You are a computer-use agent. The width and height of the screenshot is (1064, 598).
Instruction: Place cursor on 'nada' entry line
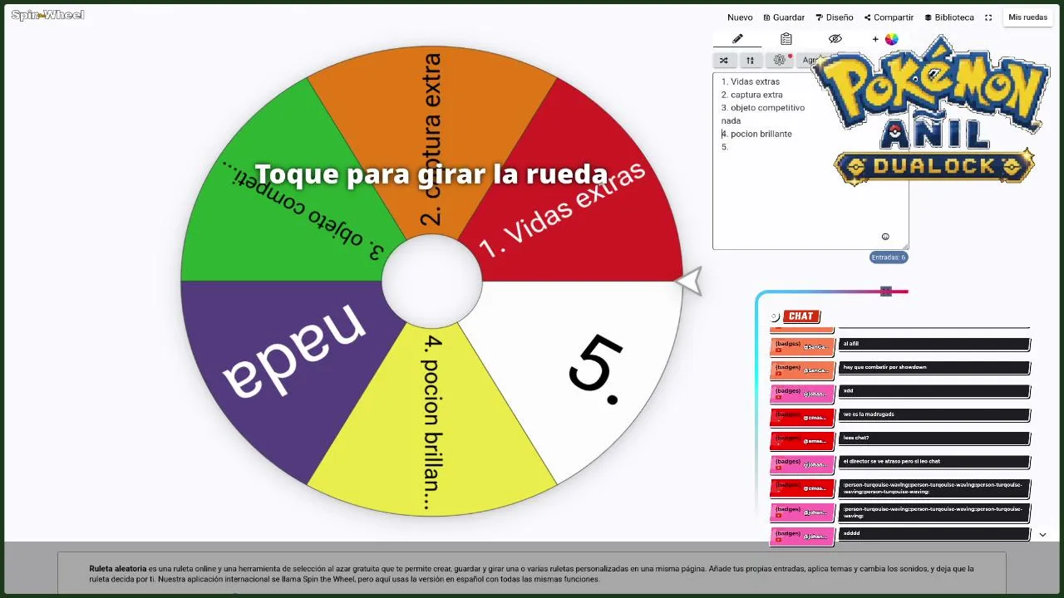click(x=731, y=121)
